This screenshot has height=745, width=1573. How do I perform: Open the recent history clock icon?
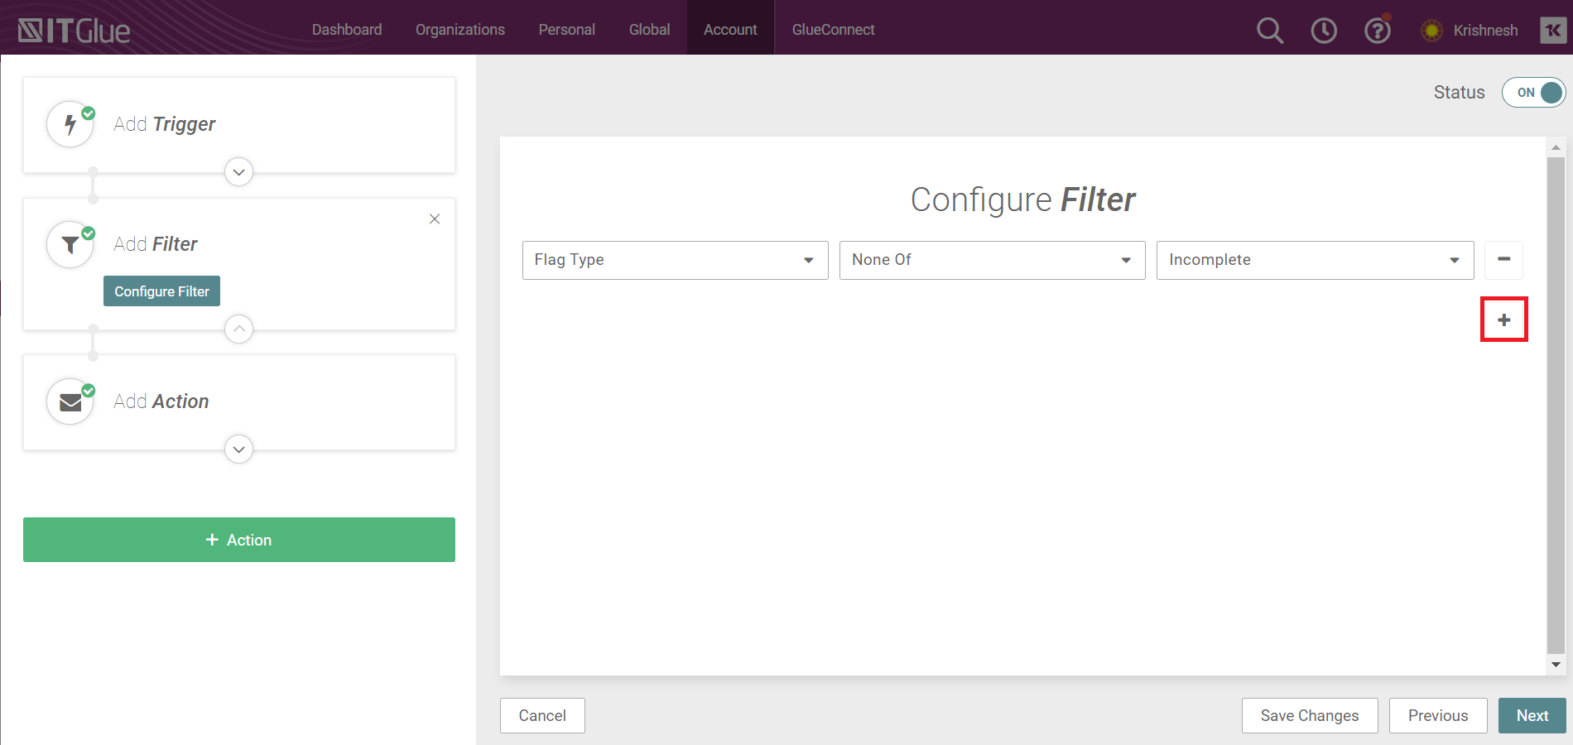(x=1324, y=31)
